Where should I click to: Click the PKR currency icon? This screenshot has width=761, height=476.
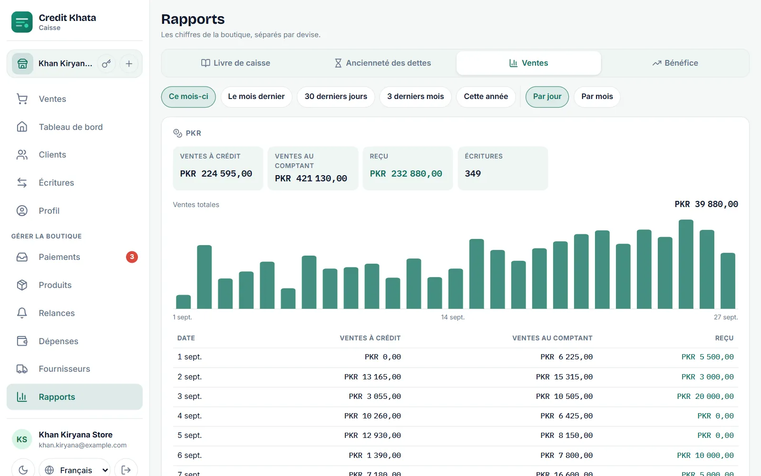click(178, 133)
